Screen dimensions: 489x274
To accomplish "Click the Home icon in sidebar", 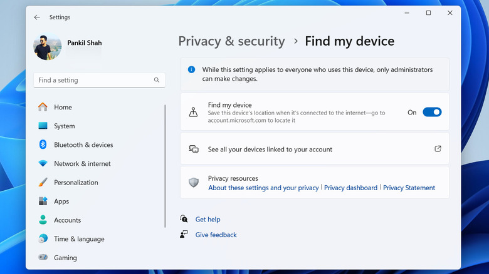I will click(x=43, y=107).
